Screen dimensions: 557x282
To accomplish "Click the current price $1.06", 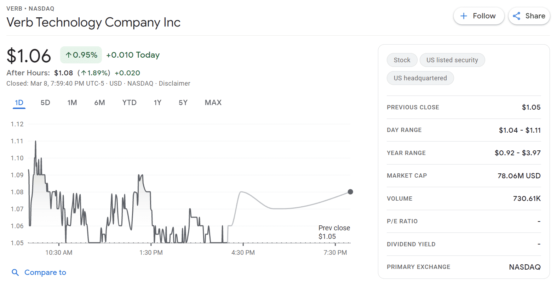I will click(x=29, y=56).
